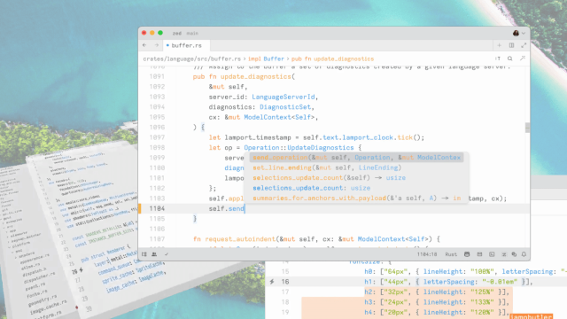Click 'self.send' on line 1104
The width and height of the screenshot is (567, 319).
[x=227, y=208]
